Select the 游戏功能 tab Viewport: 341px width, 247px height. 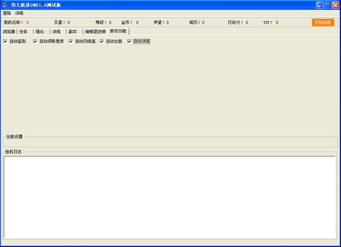118,31
